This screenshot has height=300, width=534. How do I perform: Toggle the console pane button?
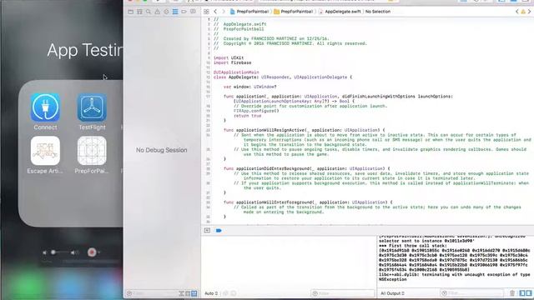click(528, 293)
